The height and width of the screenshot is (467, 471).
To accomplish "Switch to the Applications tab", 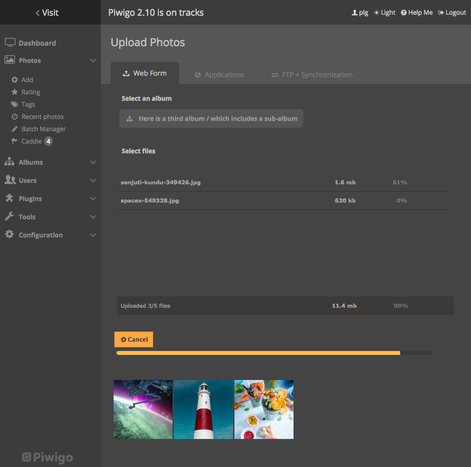I will [x=219, y=75].
